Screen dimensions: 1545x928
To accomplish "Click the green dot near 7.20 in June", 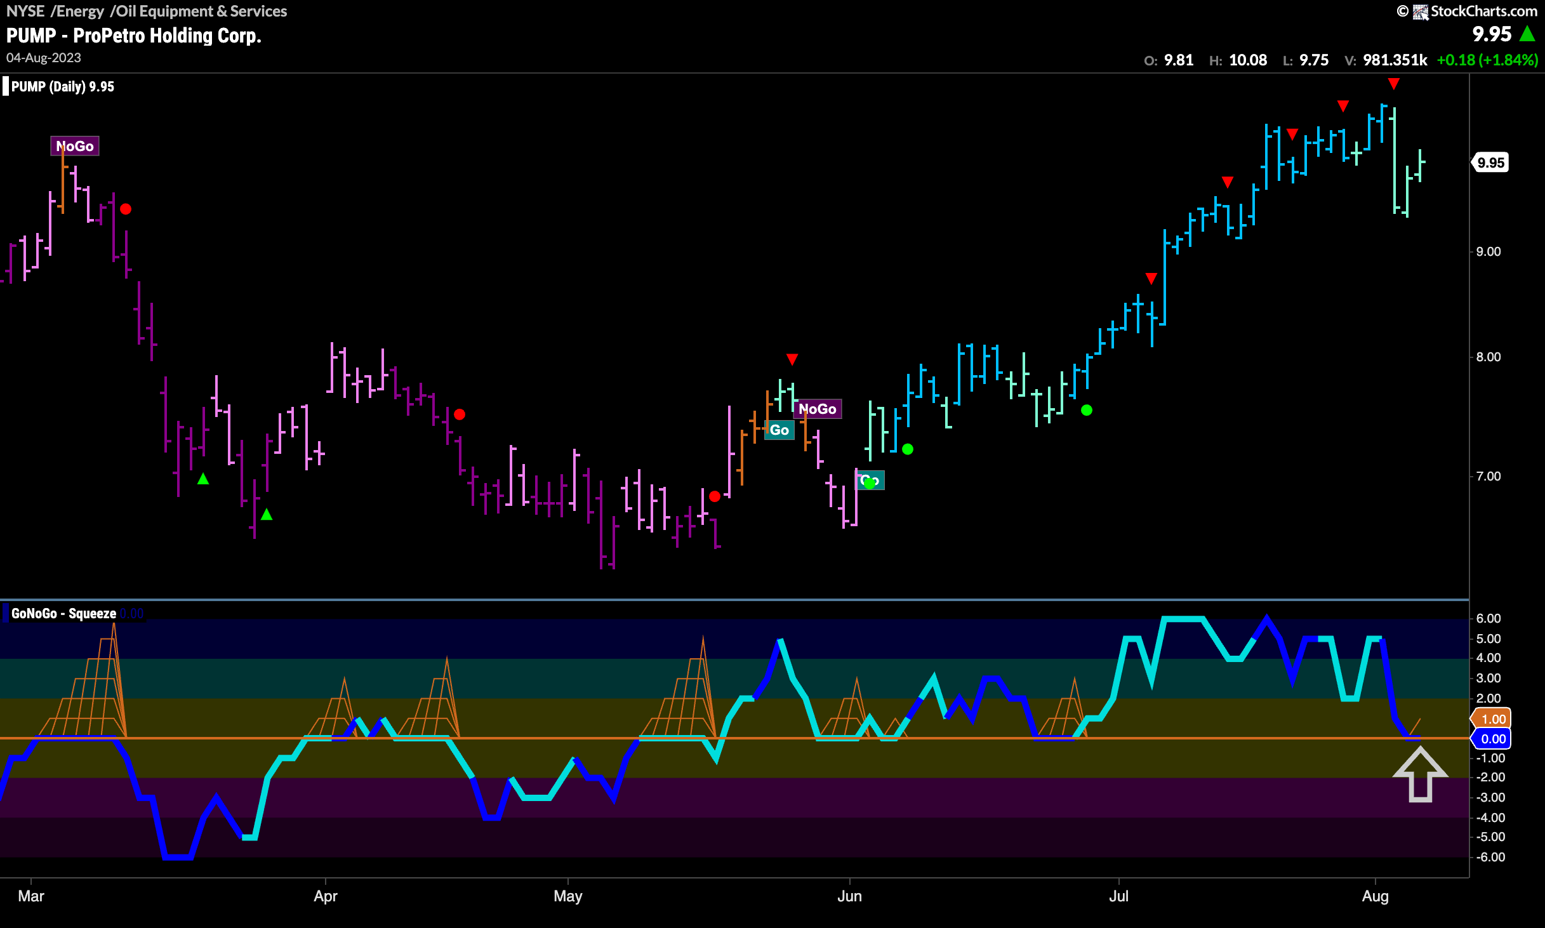I will [x=908, y=449].
